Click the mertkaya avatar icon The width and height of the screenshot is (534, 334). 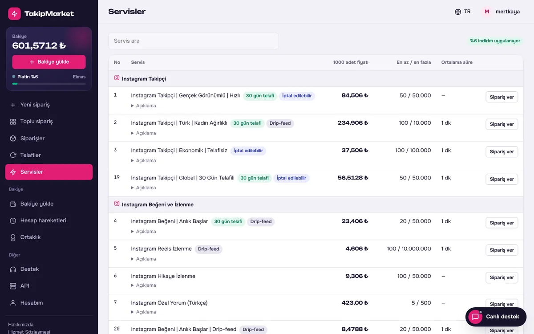pos(487,12)
